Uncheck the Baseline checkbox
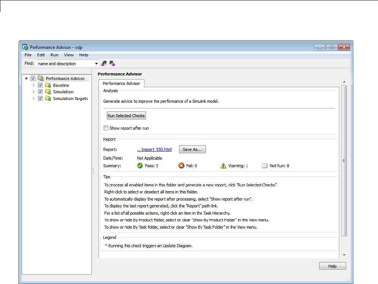 40,85
